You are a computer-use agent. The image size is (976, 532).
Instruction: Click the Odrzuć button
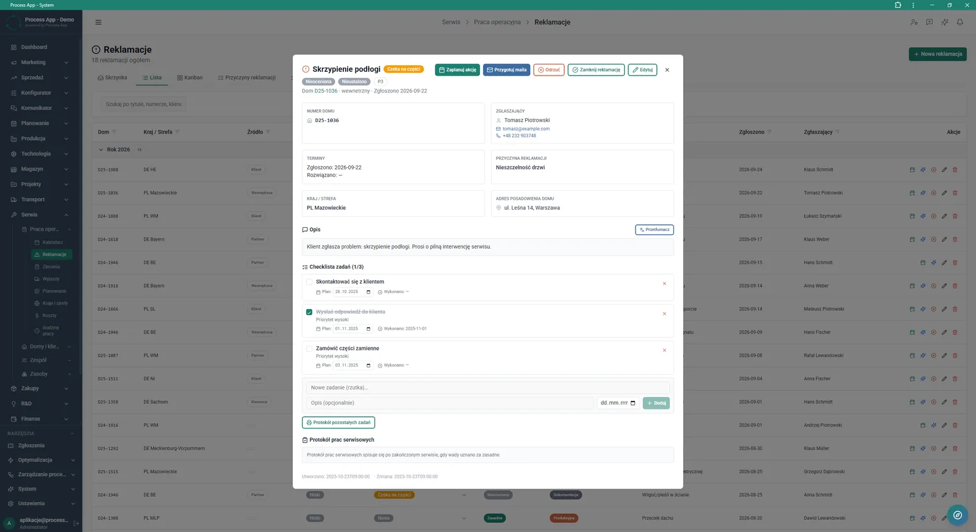(549, 70)
